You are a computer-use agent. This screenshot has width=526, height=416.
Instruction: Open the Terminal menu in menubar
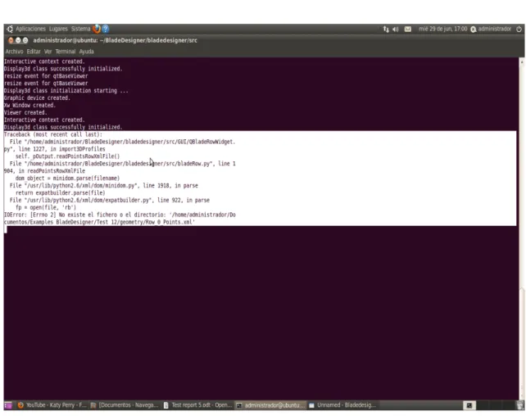(x=66, y=52)
